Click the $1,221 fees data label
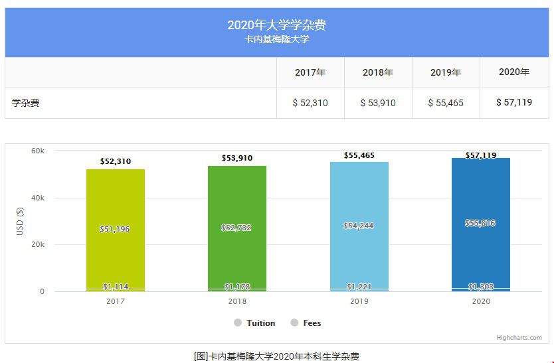The width and height of the screenshot is (554, 363). [x=359, y=287]
